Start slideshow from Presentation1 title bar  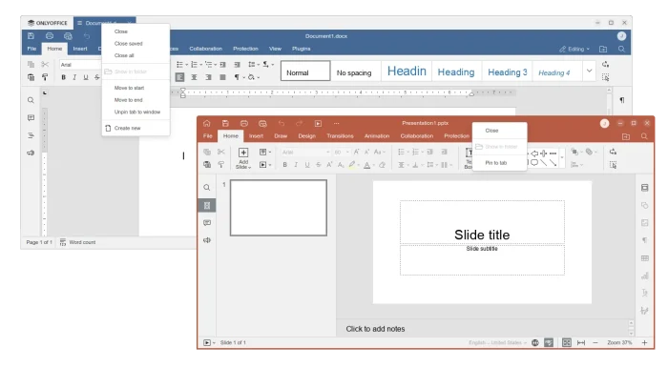tap(318, 123)
